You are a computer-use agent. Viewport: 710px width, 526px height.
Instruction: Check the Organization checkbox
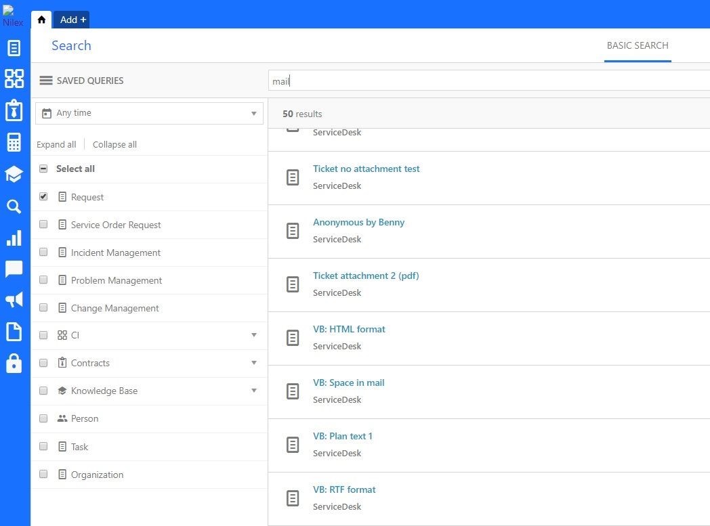point(43,474)
